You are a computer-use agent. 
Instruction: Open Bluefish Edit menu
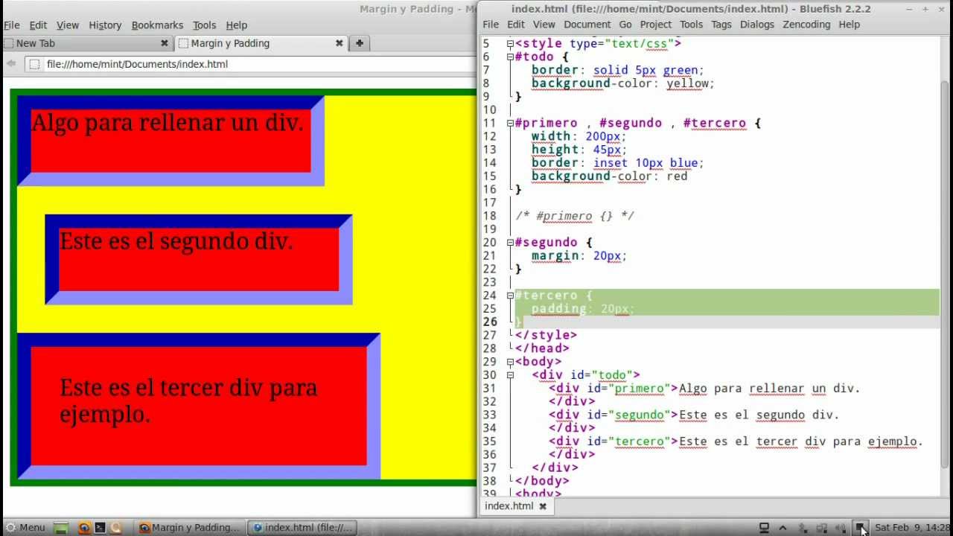pos(516,25)
